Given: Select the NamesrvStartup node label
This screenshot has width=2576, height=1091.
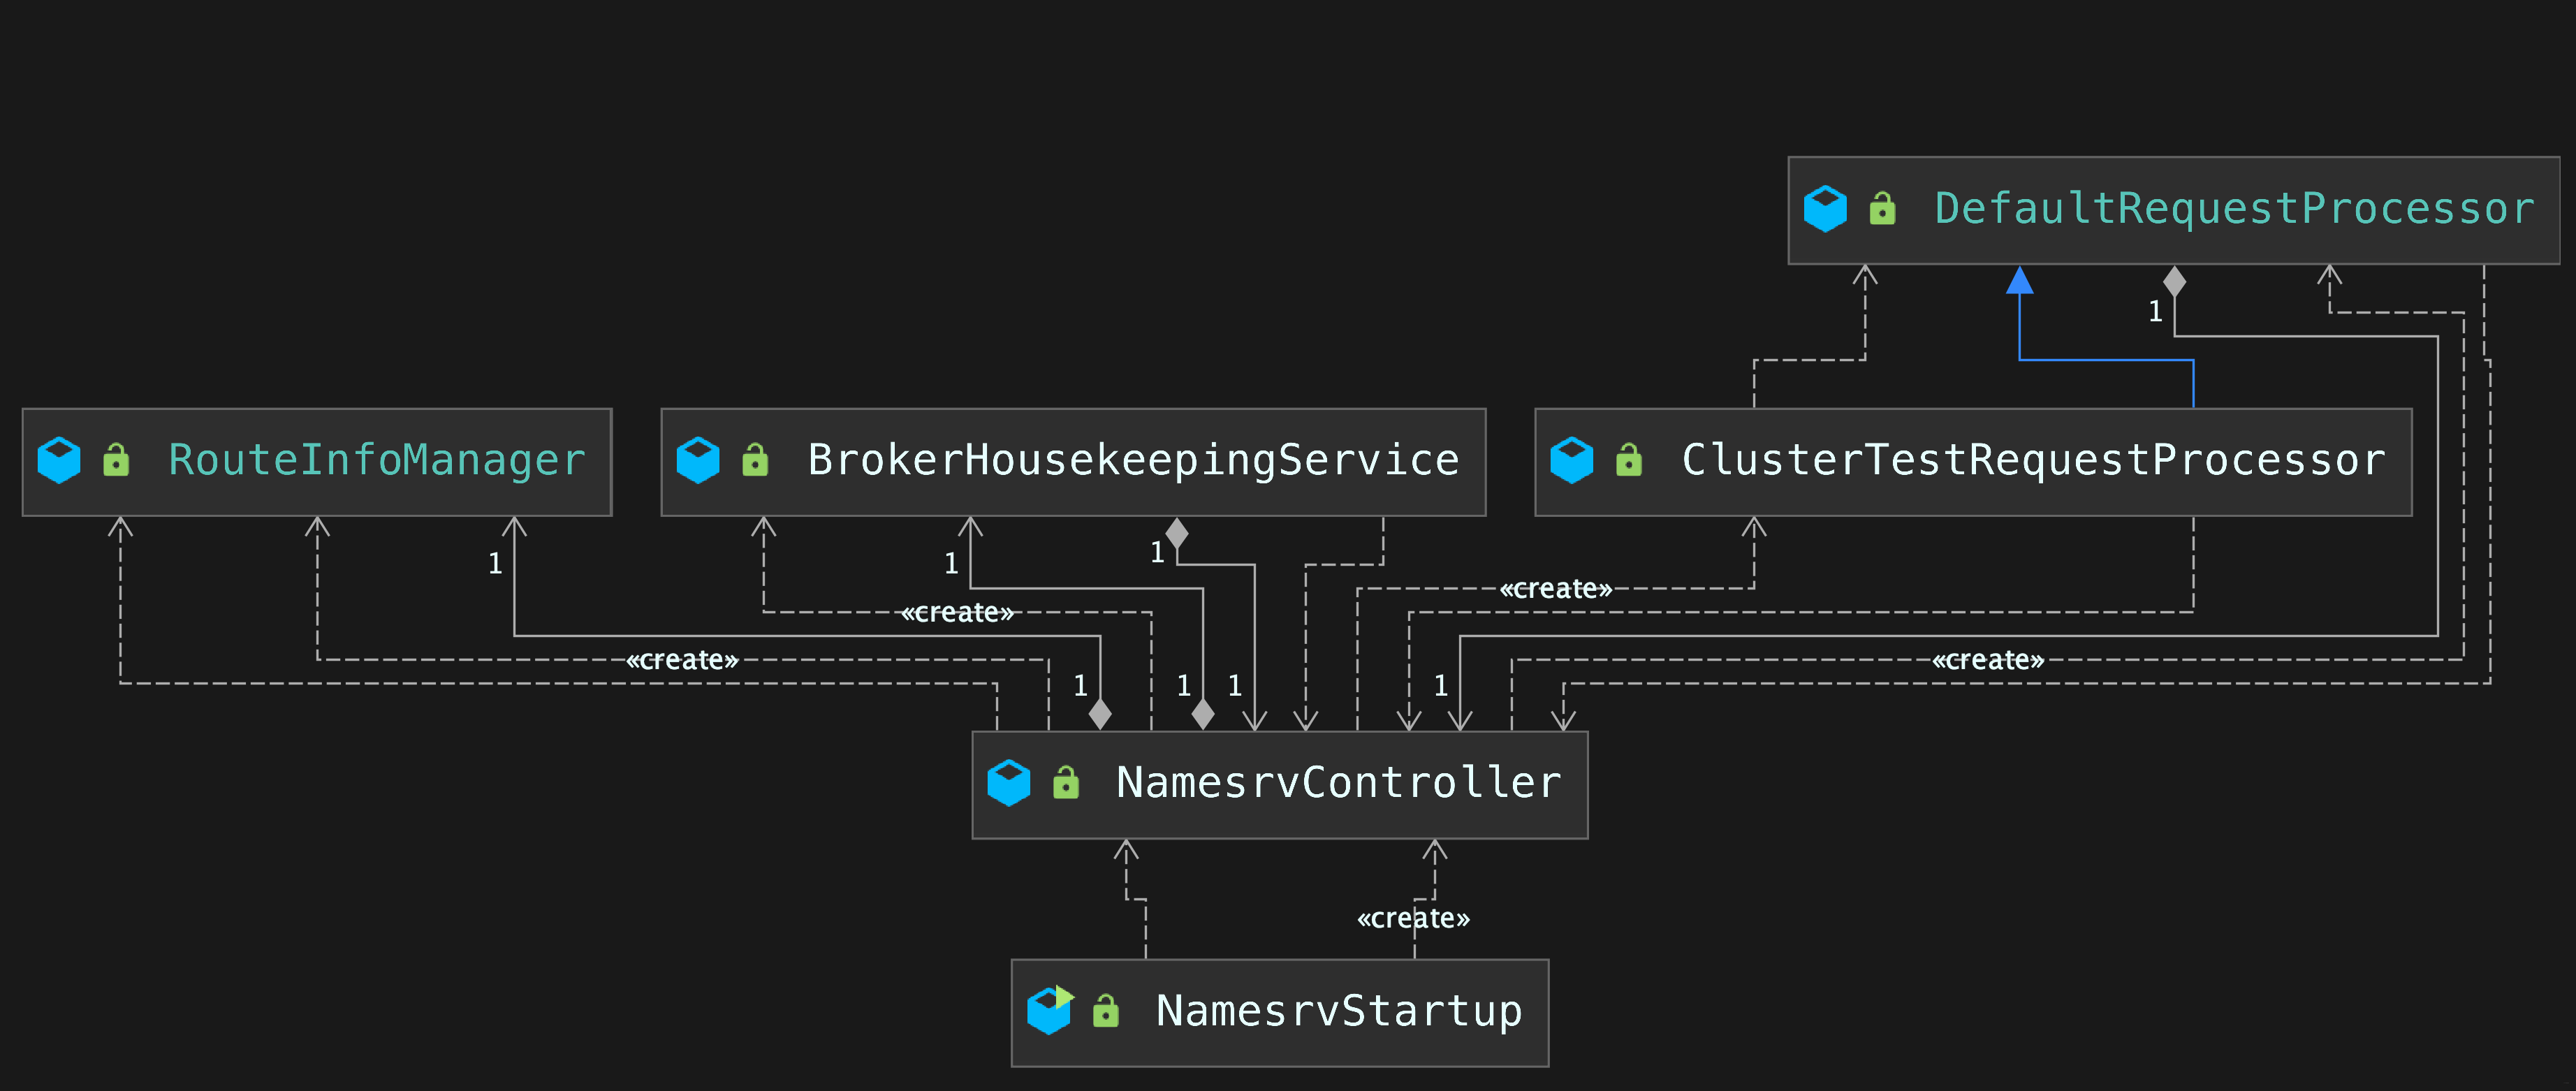Looking at the screenshot, I should click(x=1339, y=1011).
